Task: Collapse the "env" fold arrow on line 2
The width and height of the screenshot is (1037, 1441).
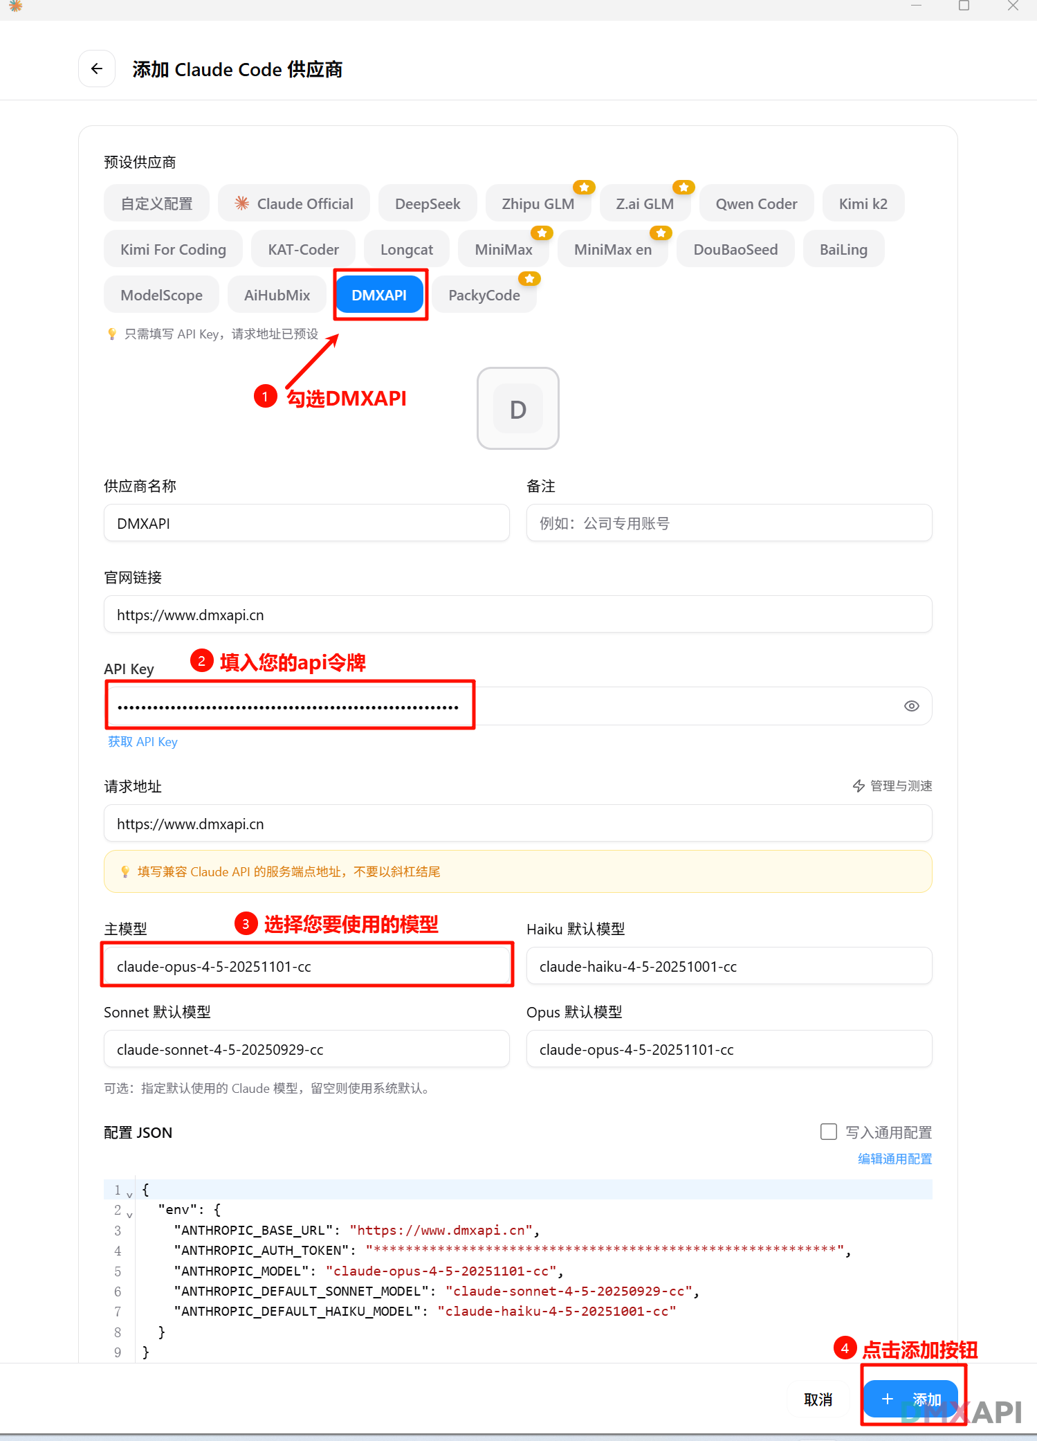Action: [x=129, y=1215]
